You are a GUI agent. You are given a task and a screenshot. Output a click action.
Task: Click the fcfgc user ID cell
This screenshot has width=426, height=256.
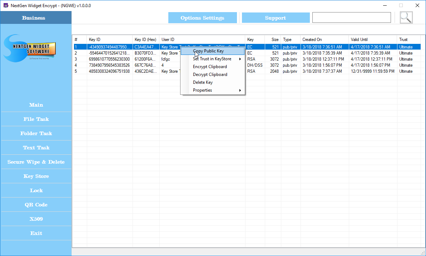click(166, 59)
